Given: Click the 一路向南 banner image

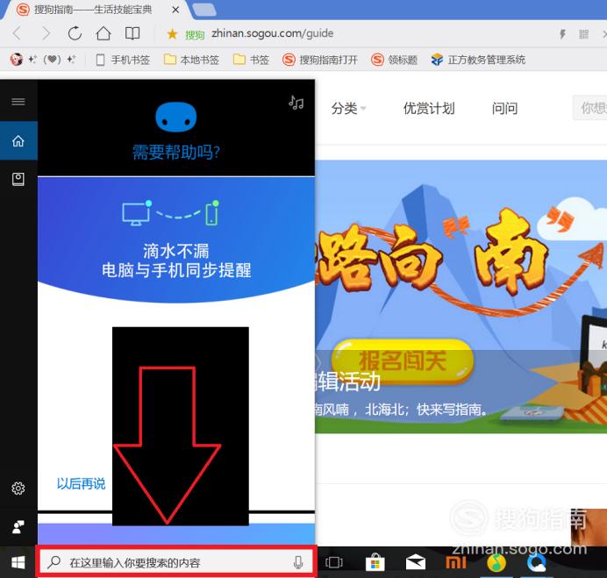Looking at the screenshot, I should pos(461,296).
